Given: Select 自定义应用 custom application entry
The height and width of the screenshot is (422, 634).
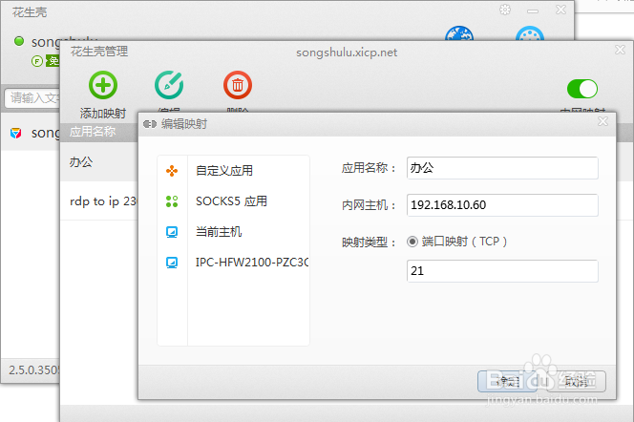Looking at the screenshot, I should click(224, 171).
